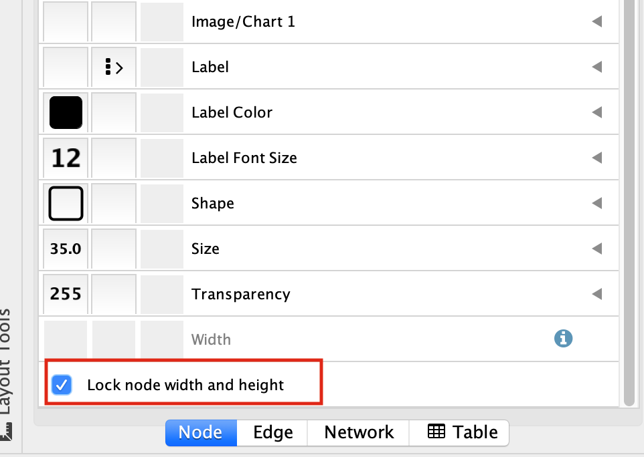Expand the Transparency property row
This screenshot has width=644, height=457.
(596, 294)
